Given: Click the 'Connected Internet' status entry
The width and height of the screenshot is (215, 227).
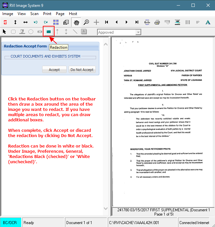Looking at the screenshot, I should coord(194,223).
